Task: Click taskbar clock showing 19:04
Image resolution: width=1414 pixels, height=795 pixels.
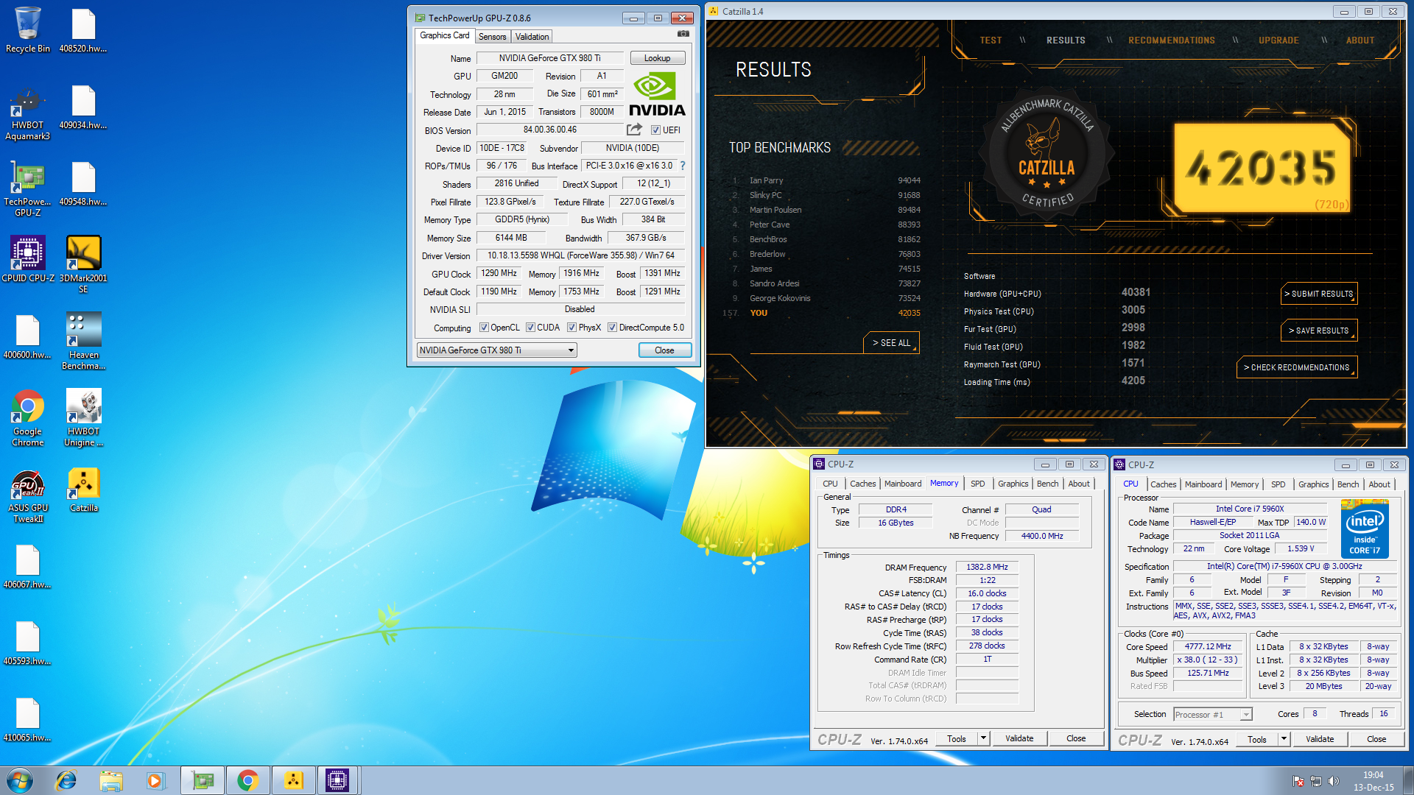Action: pos(1373,780)
